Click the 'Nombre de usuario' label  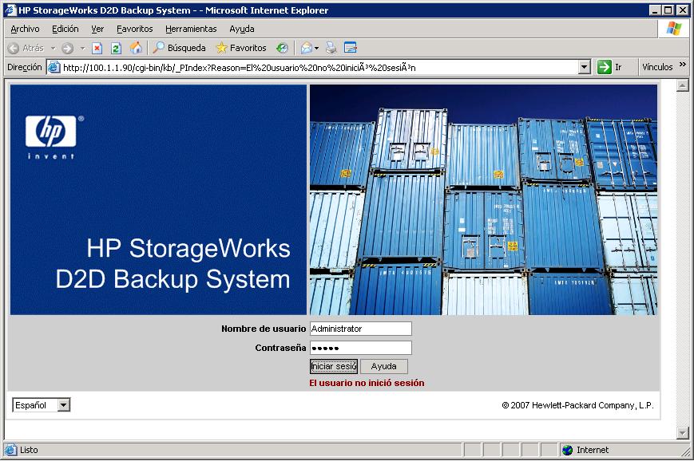pyautogui.click(x=264, y=329)
